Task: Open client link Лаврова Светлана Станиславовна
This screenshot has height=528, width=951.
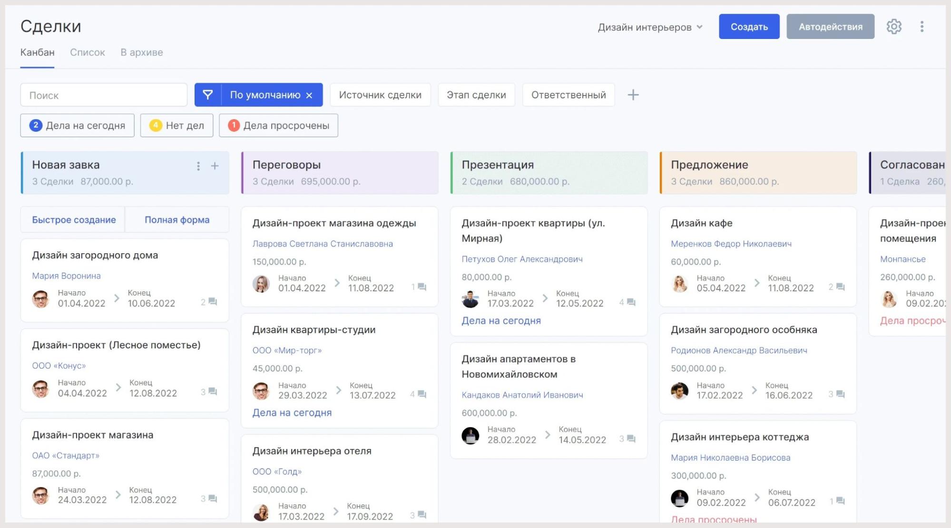Action: (x=323, y=244)
